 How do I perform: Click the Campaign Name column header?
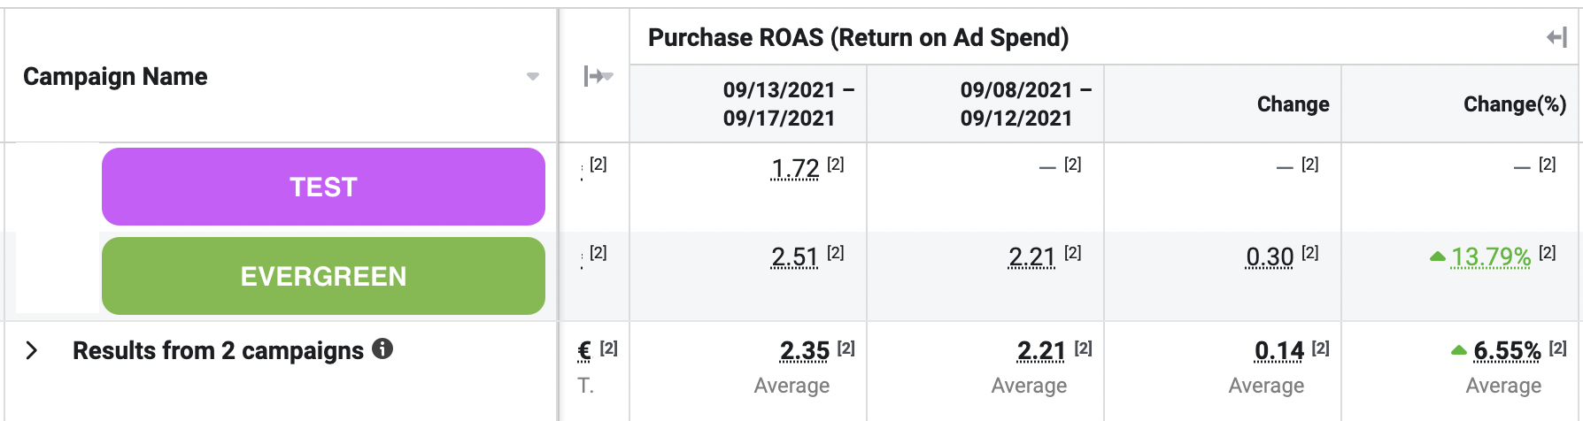coord(115,77)
